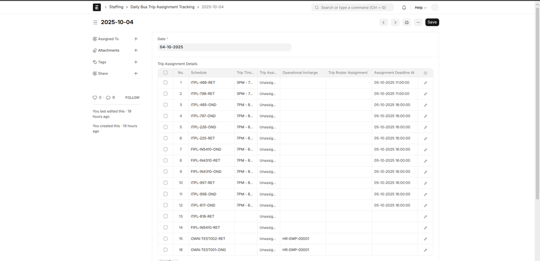Select checkbox for row 3 ITPL-465-OND
The image size is (540, 261).
point(166,105)
